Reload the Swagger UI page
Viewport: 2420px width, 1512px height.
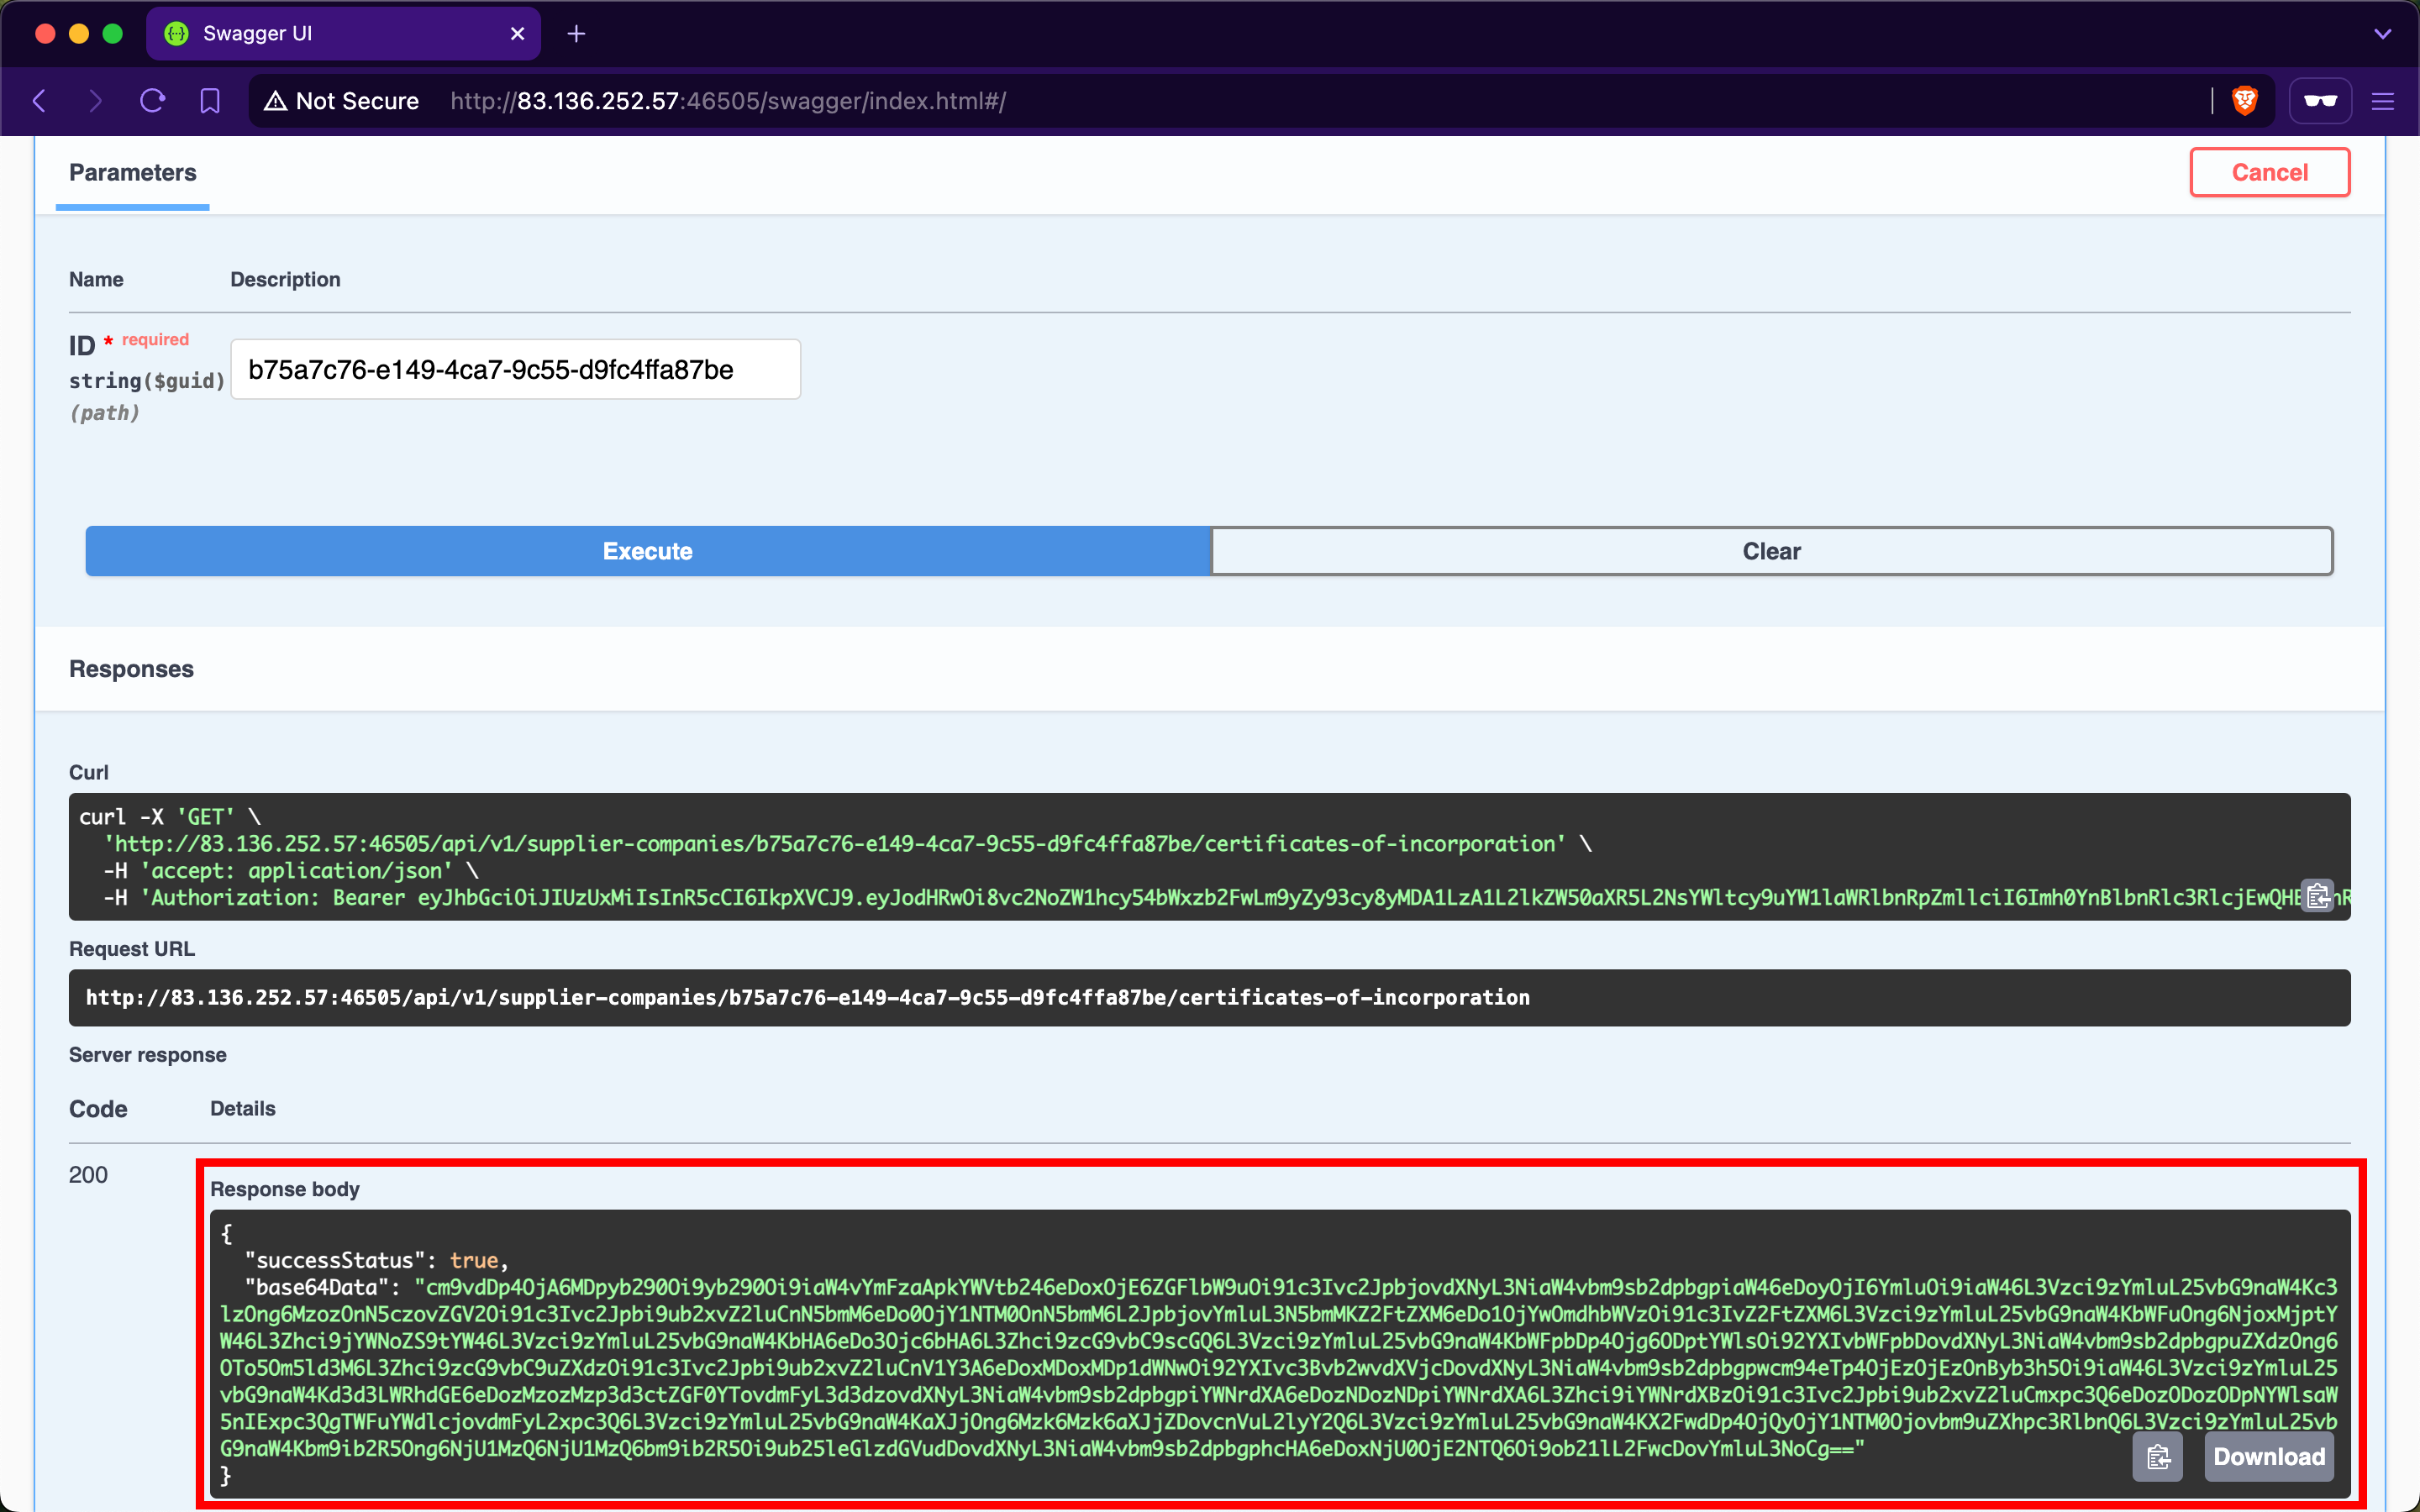[152, 101]
